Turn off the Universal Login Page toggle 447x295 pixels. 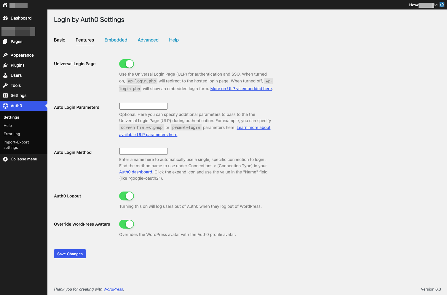pos(127,64)
